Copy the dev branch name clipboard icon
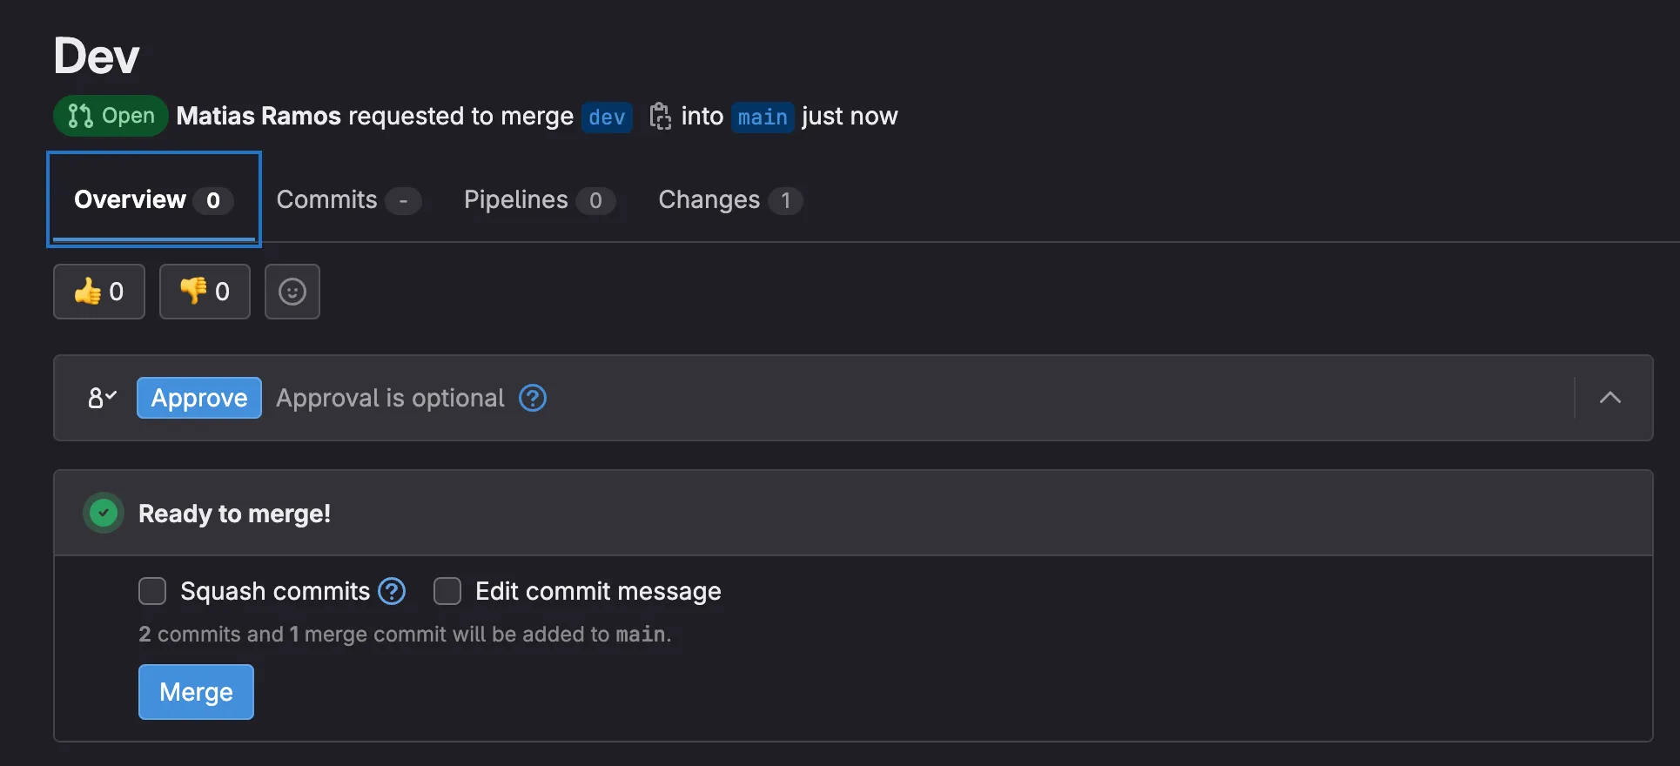This screenshot has width=1680, height=766. [x=660, y=116]
